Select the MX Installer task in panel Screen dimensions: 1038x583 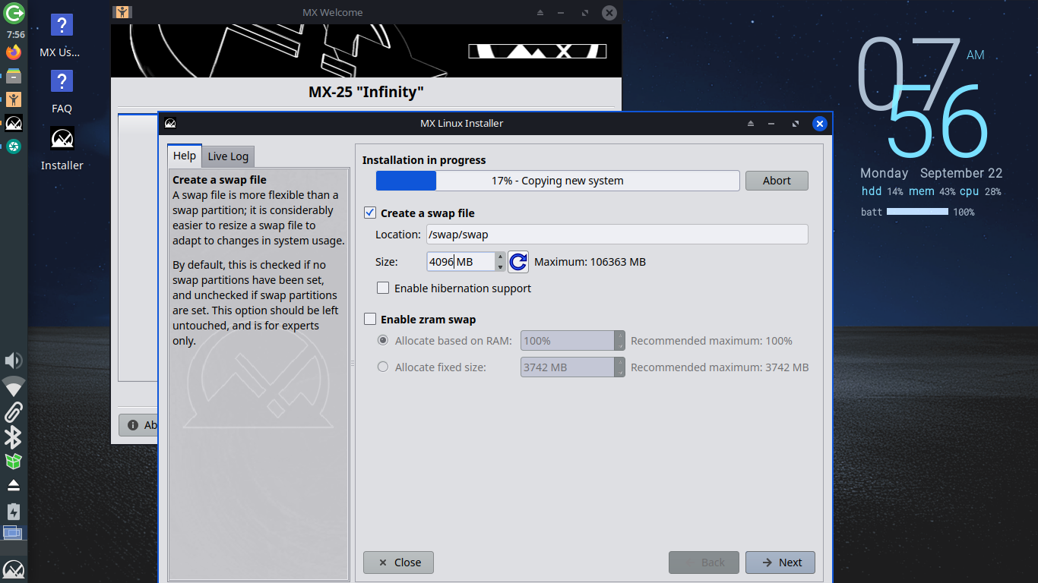tap(13, 123)
